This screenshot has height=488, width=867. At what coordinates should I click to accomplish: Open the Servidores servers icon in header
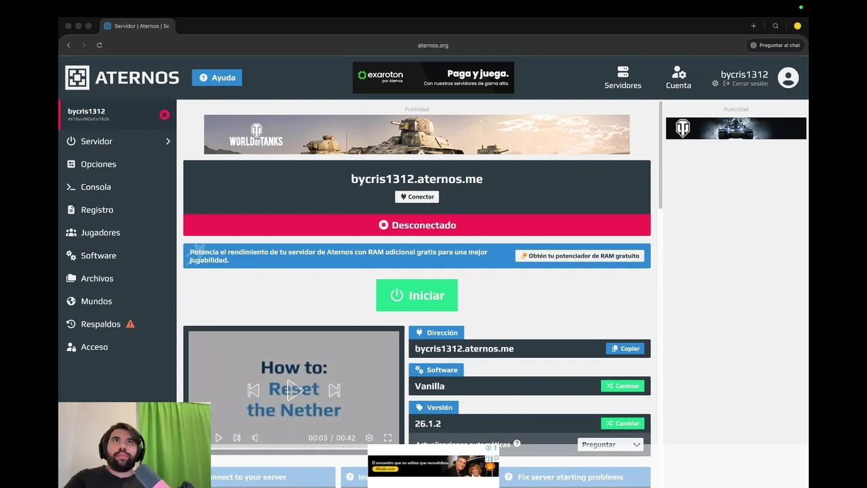(x=622, y=77)
